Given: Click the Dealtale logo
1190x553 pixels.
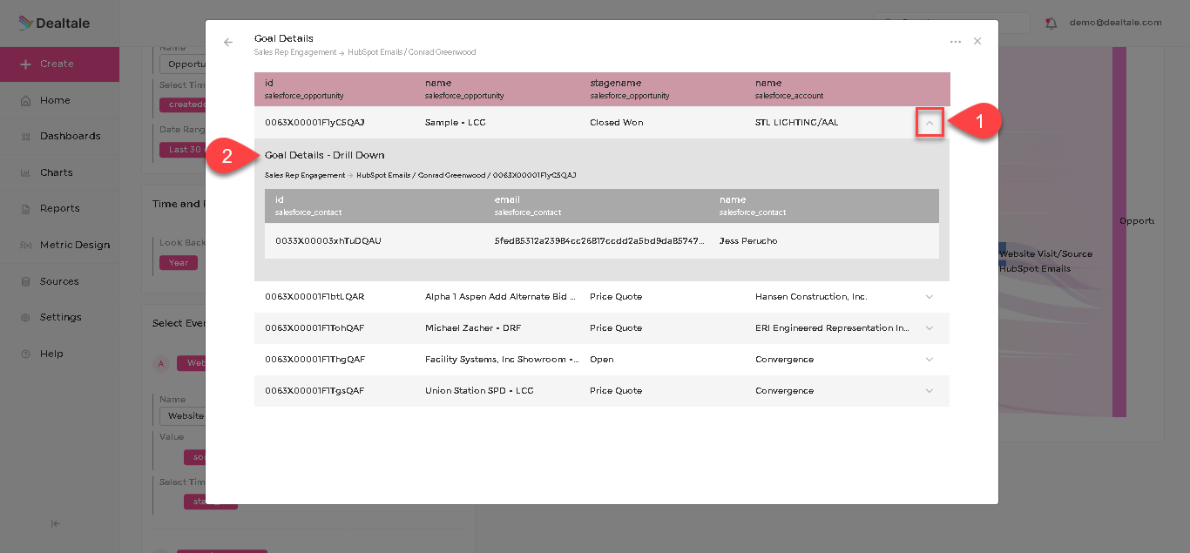Looking at the screenshot, I should [x=54, y=24].
